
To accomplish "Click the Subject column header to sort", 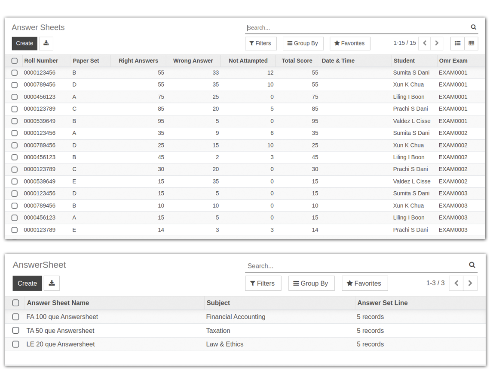I will pyautogui.click(x=218, y=303).
